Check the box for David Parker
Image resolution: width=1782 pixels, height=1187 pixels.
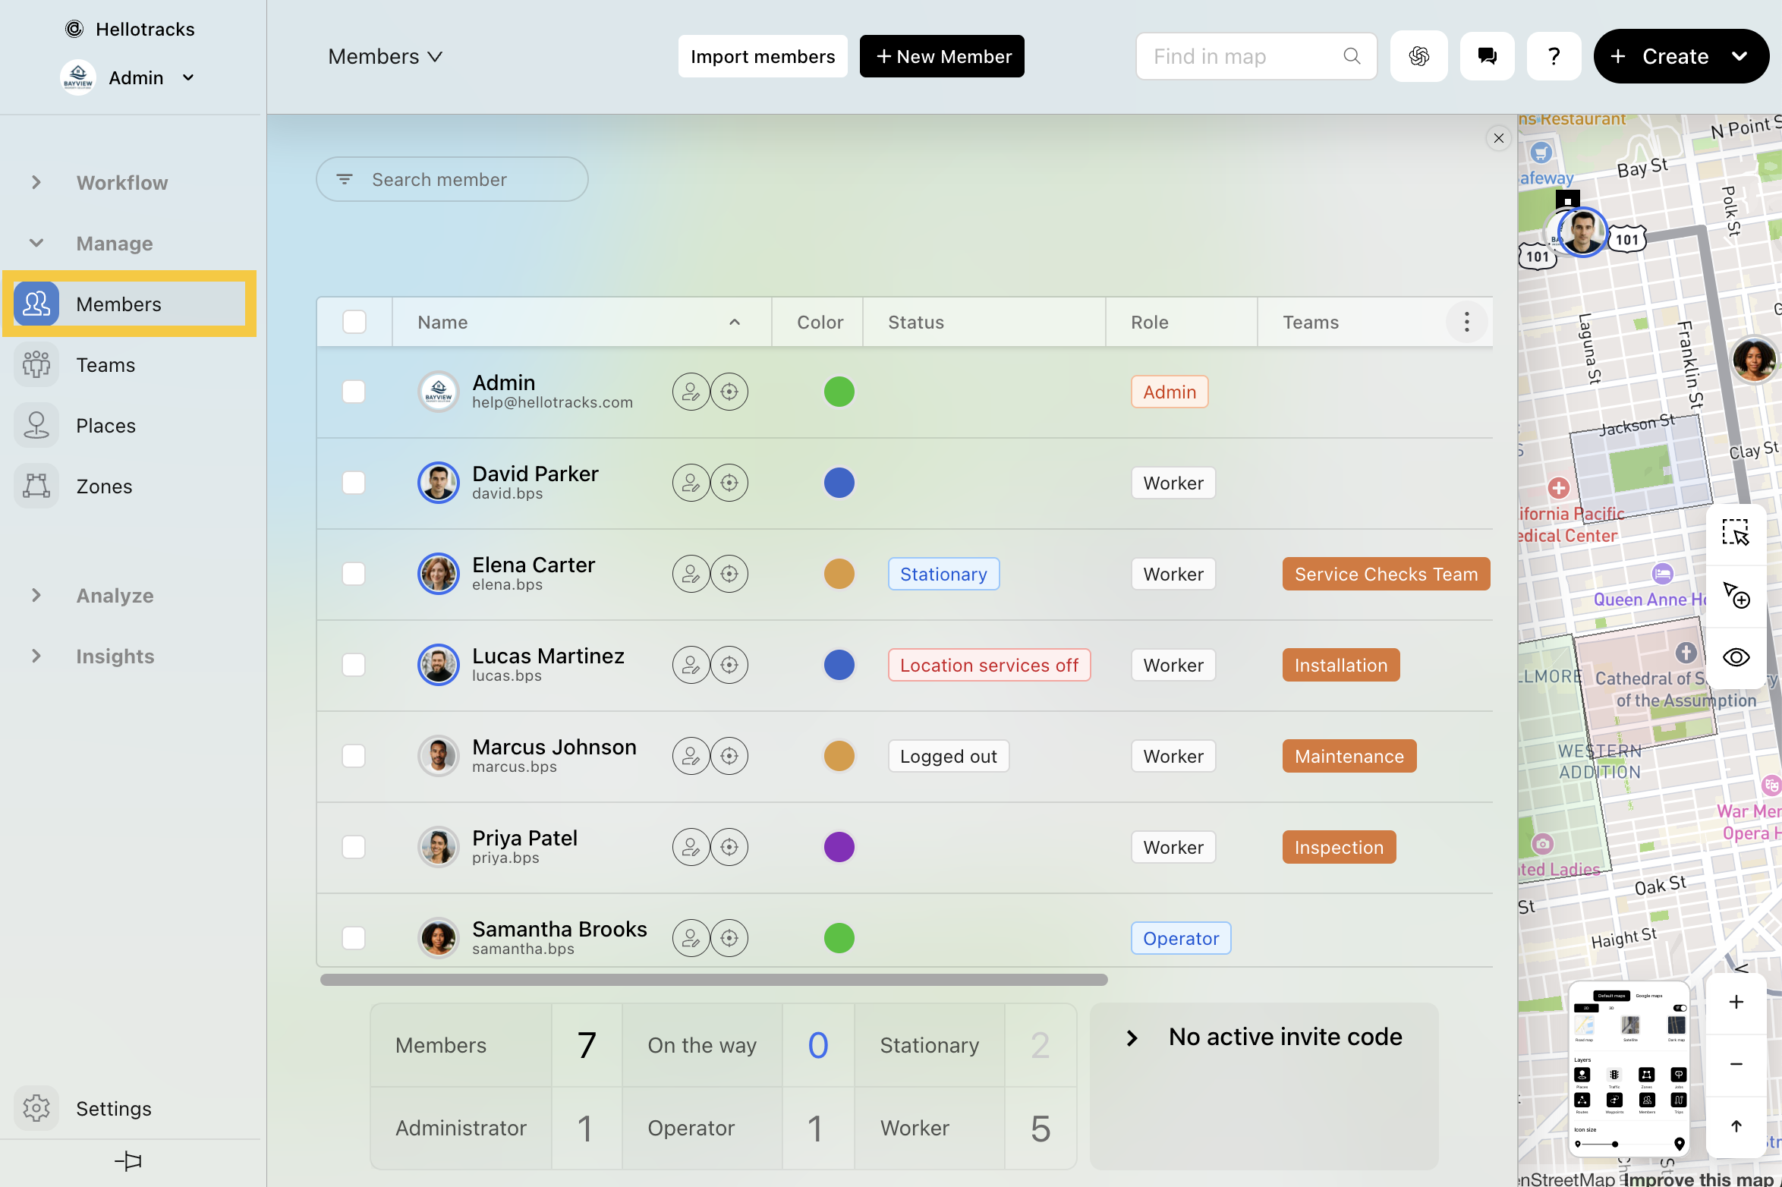(354, 483)
